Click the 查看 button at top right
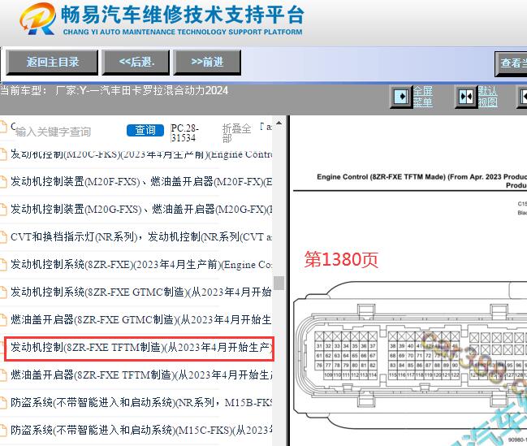The height and width of the screenshot is (446, 527). click(x=511, y=63)
